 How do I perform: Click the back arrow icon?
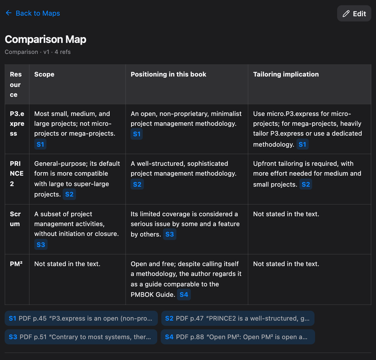(9, 13)
